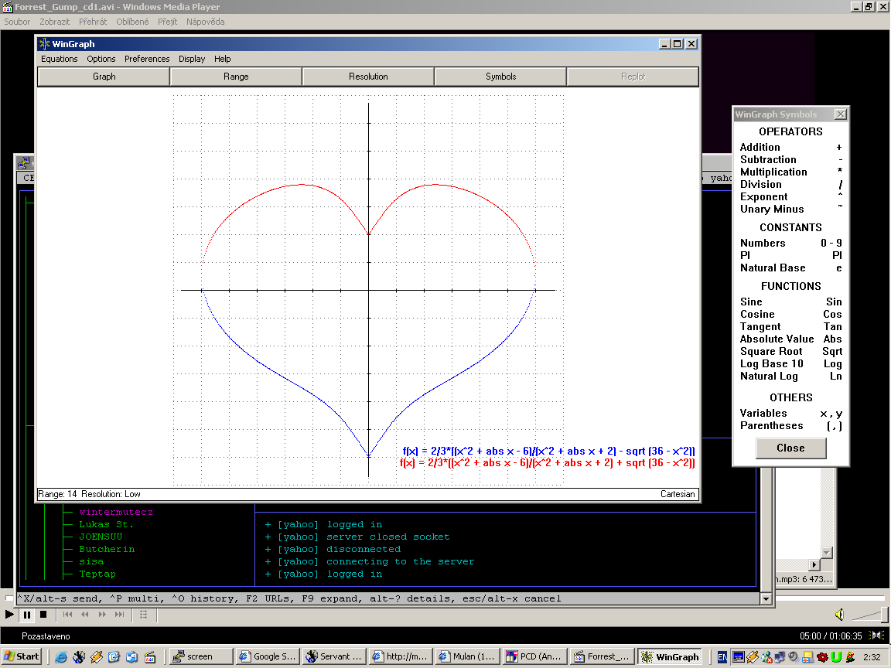
Task: Click the language indicator in system tray
Action: point(722,656)
